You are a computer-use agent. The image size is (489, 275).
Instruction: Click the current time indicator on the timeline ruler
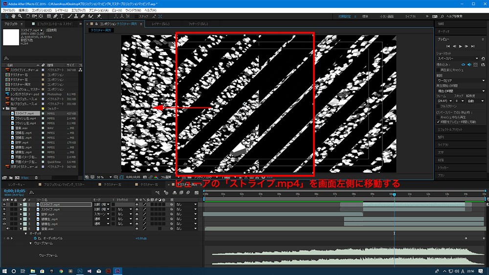click(395, 195)
